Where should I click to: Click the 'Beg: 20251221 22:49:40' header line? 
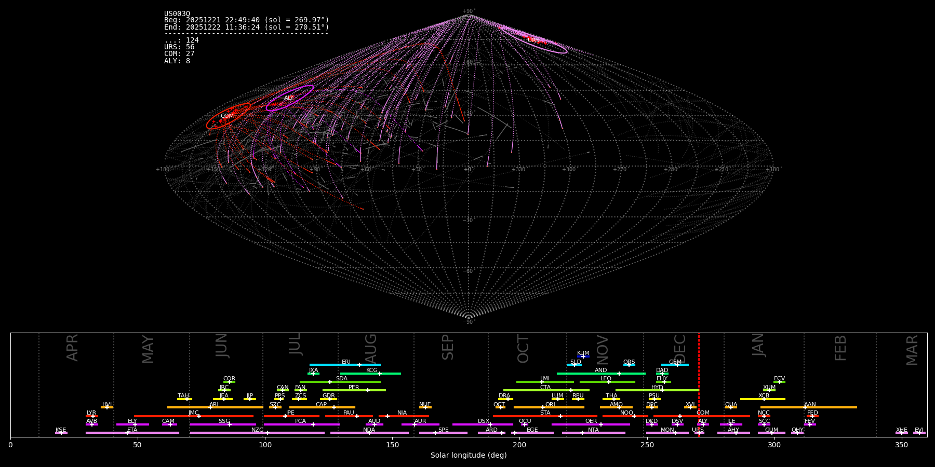tap(247, 20)
